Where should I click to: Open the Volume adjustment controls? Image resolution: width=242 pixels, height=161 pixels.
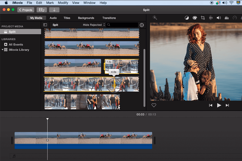click(x=219, y=18)
